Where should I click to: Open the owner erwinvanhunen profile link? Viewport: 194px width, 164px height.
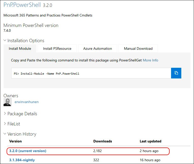pos(27,102)
